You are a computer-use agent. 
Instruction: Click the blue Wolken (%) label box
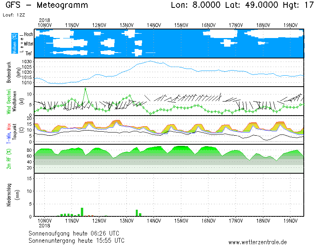[15, 44]
